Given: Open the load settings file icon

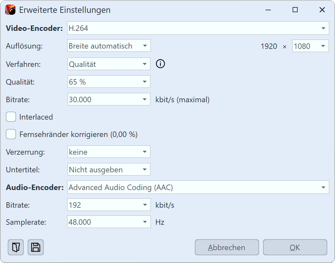Looking at the screenshot, I should click(16, 247).
